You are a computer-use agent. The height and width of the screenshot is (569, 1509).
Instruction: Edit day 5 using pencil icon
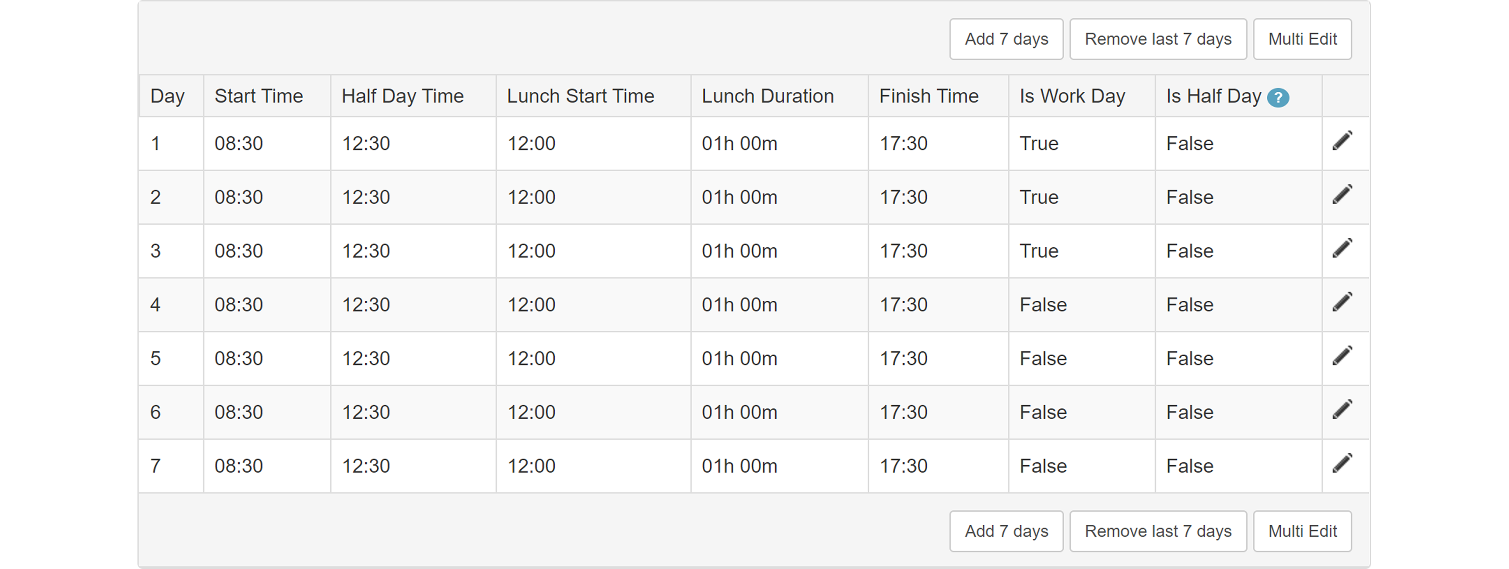(1342, 356)
